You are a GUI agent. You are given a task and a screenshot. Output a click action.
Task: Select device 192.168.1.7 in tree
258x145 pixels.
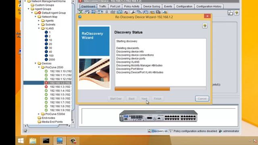pyautogui.click(x=61, y=102)
